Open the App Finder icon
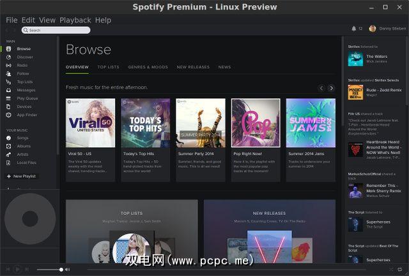This screenshot has width=409, height=276. click(8, 115)
